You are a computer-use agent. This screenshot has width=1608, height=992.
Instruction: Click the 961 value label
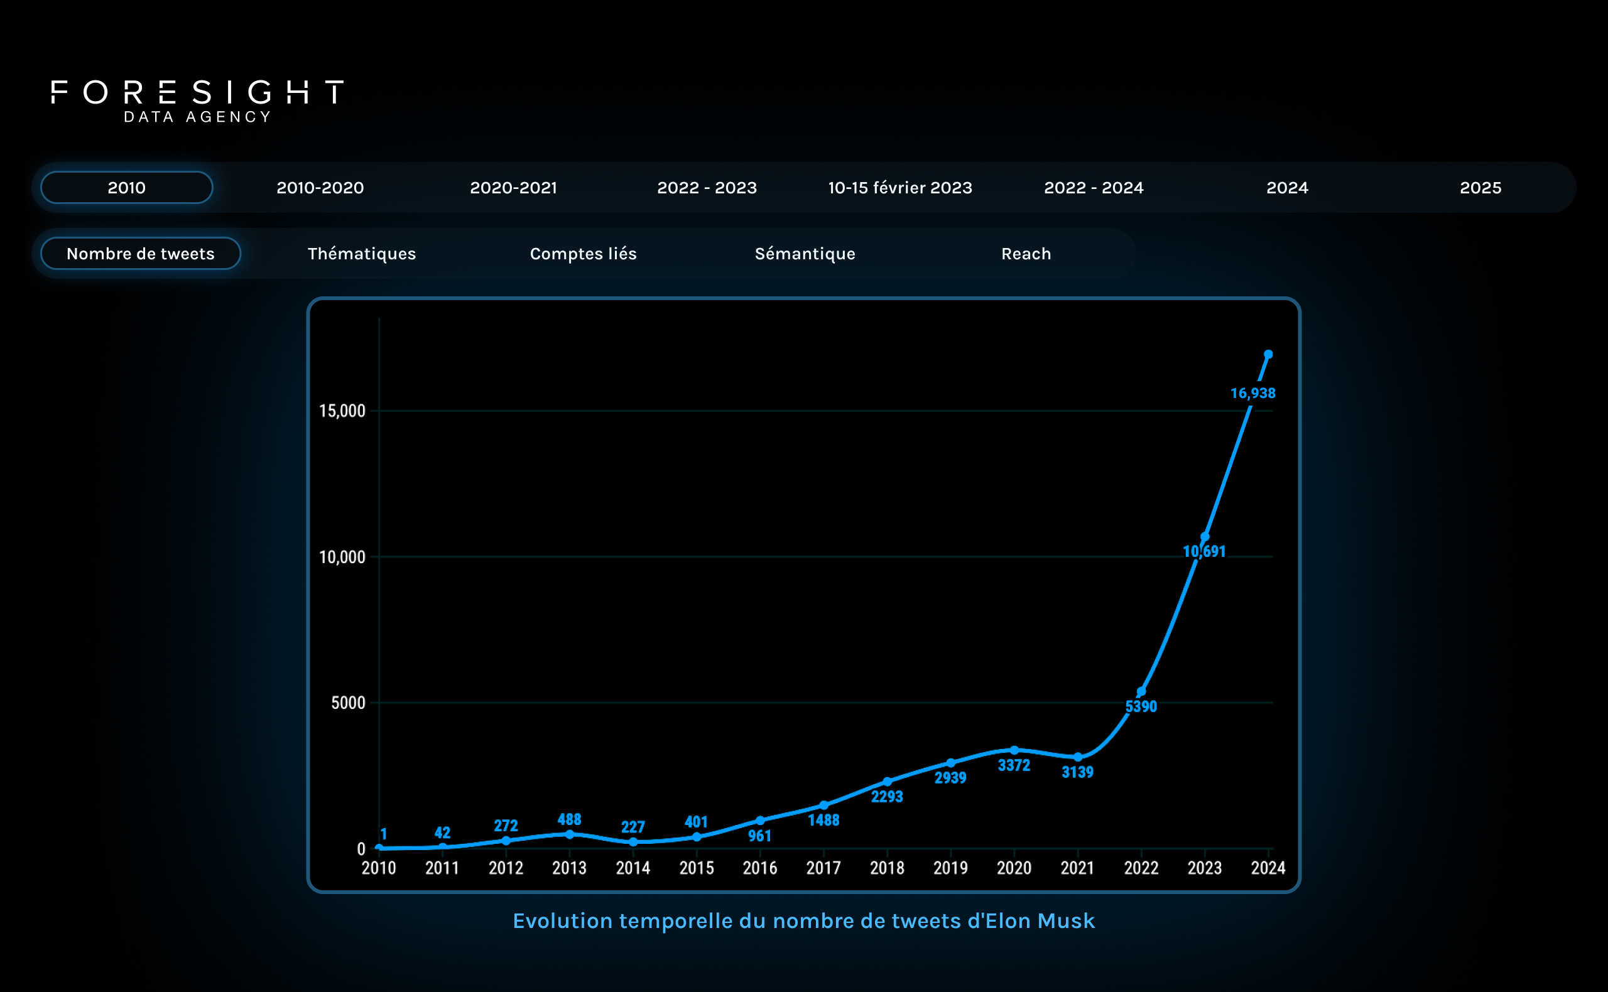pos(760,836)
